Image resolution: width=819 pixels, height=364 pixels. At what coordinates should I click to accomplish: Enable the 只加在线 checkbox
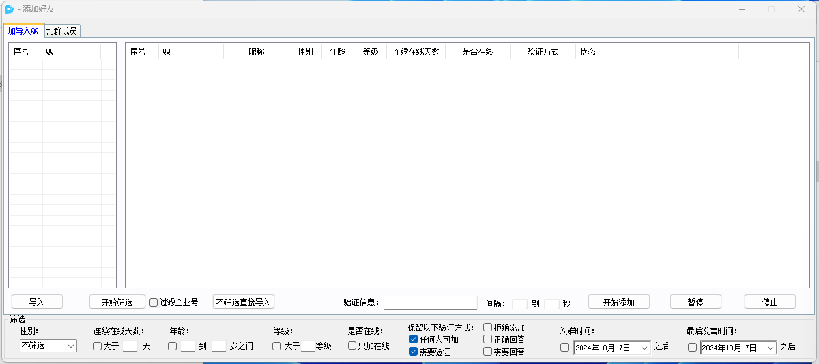352,346
